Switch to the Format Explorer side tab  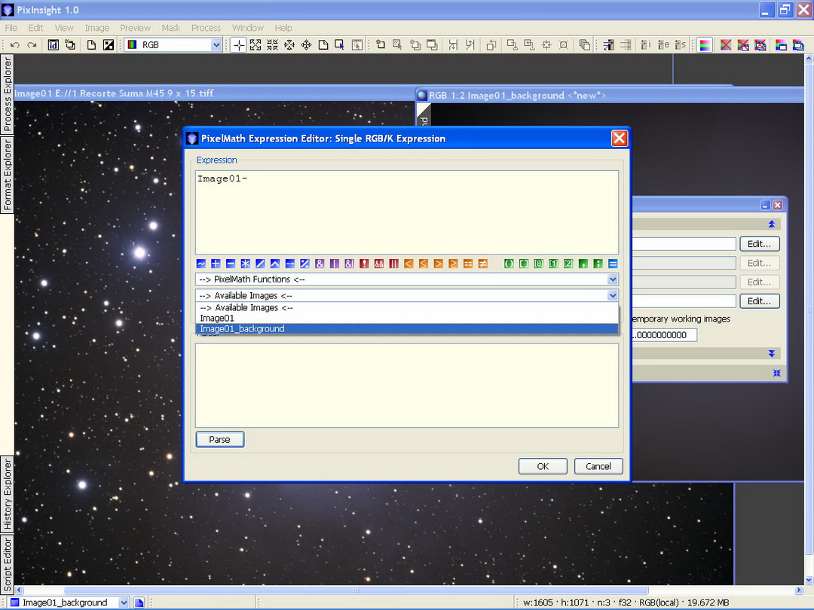[8, 175]
